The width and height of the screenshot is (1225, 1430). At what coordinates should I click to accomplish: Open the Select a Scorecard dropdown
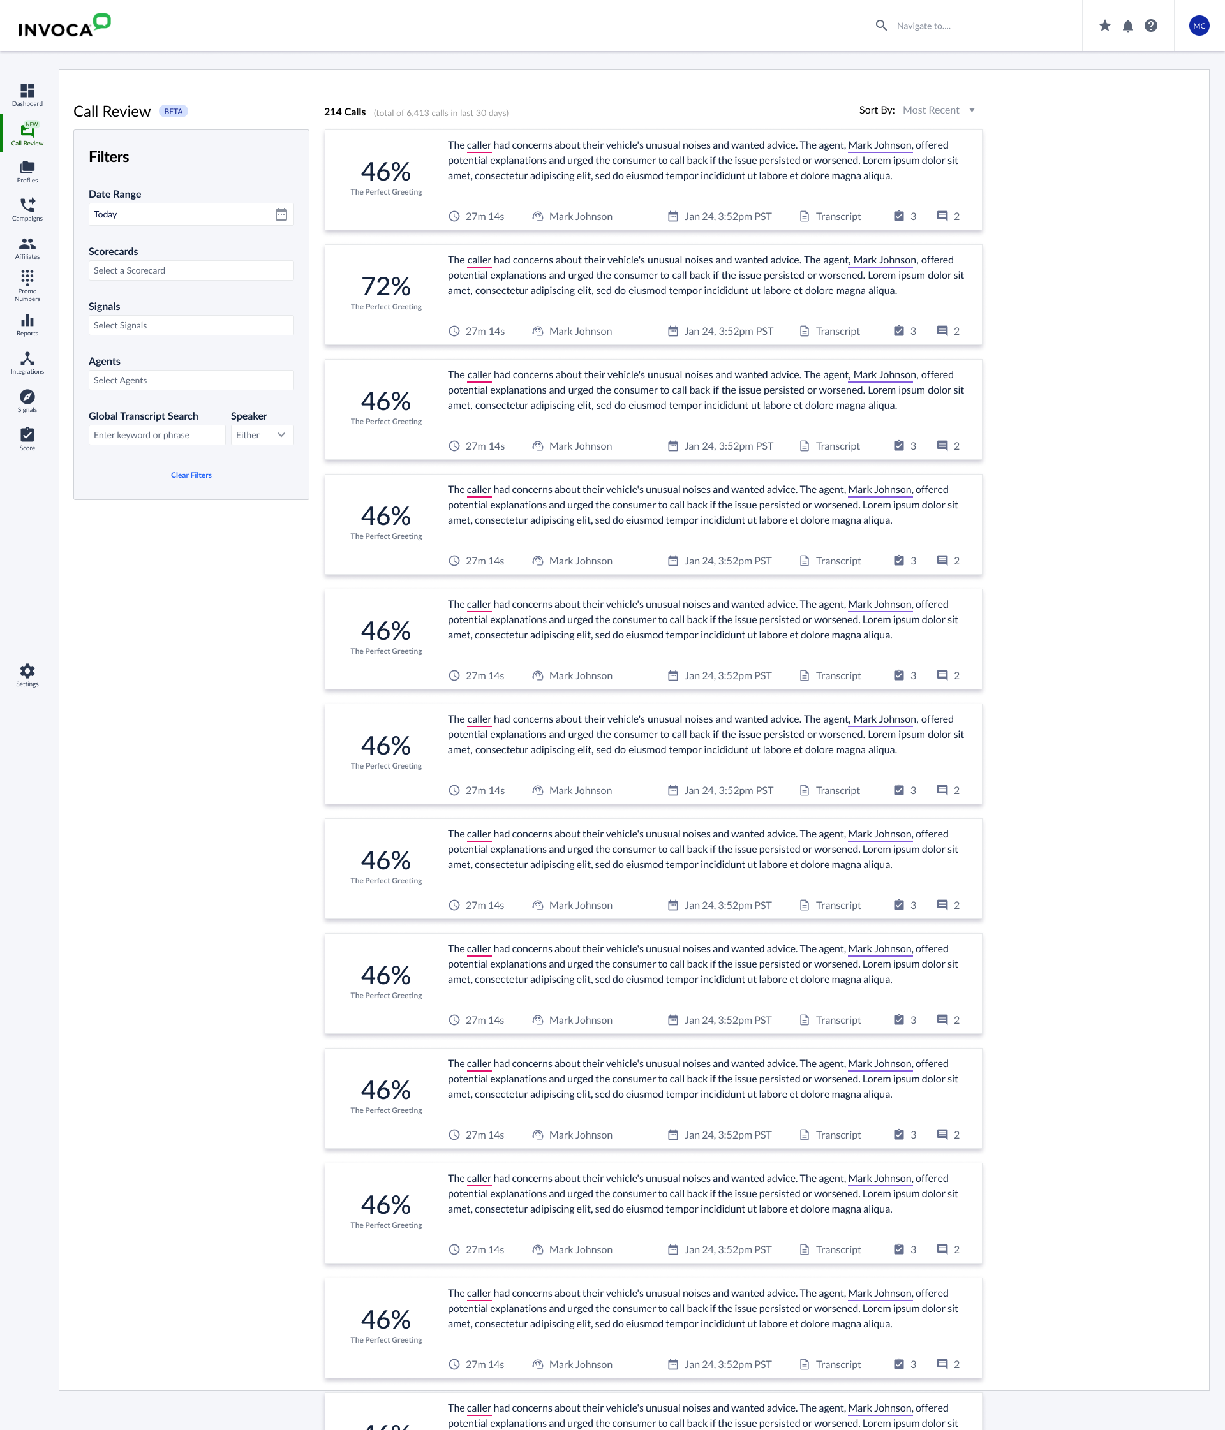(x=191, y=270)
